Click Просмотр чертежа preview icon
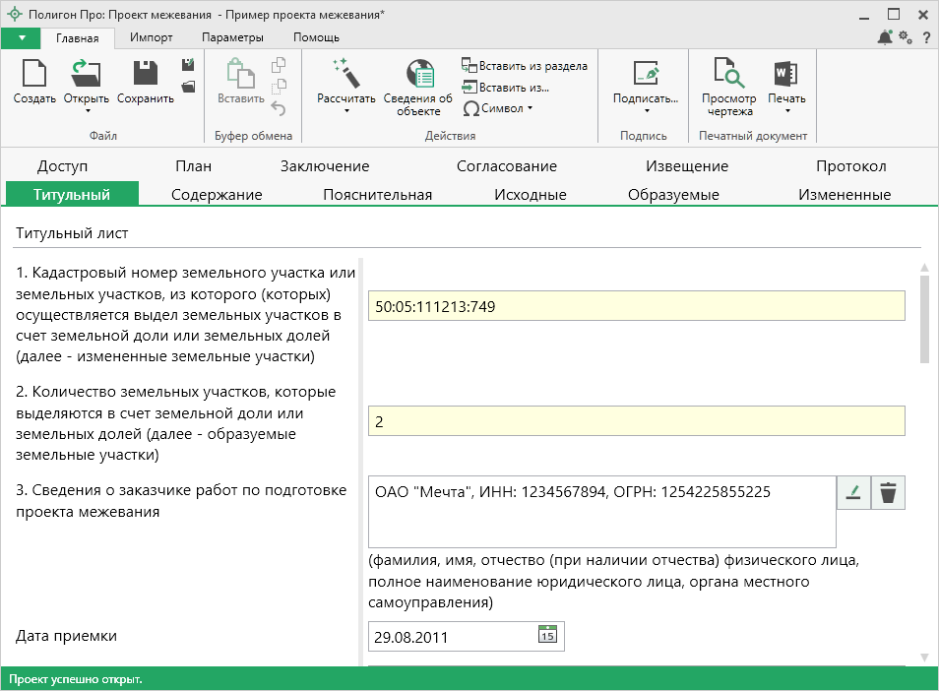Viewport: 939px width, 691px height. [x=728, y=75]
